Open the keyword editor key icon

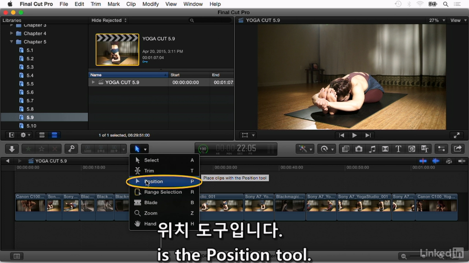point(71,149)
